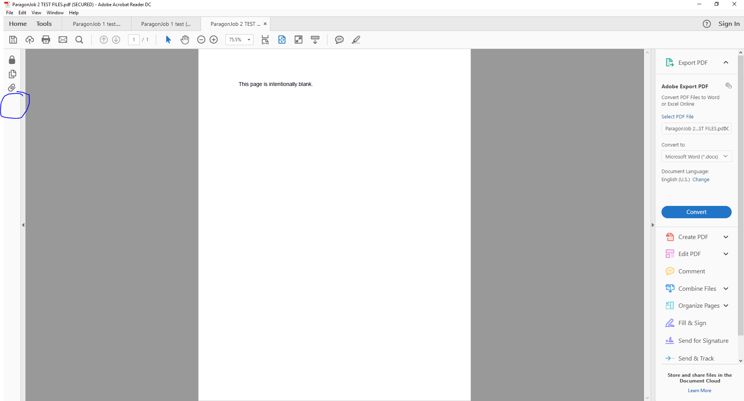Choose the Hand pan tool

(x=185, y=40)
